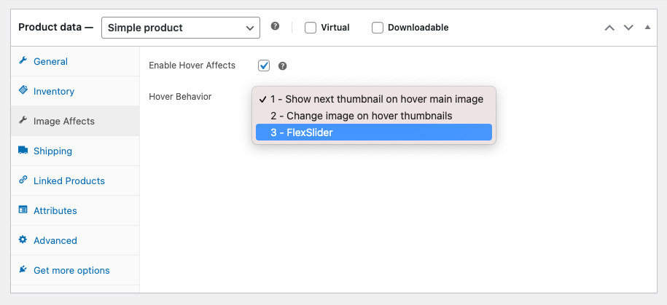This screenshot has height=305, width=667.
Task: Click the Get more options plug icon
Action: click(x=23, y=270)
